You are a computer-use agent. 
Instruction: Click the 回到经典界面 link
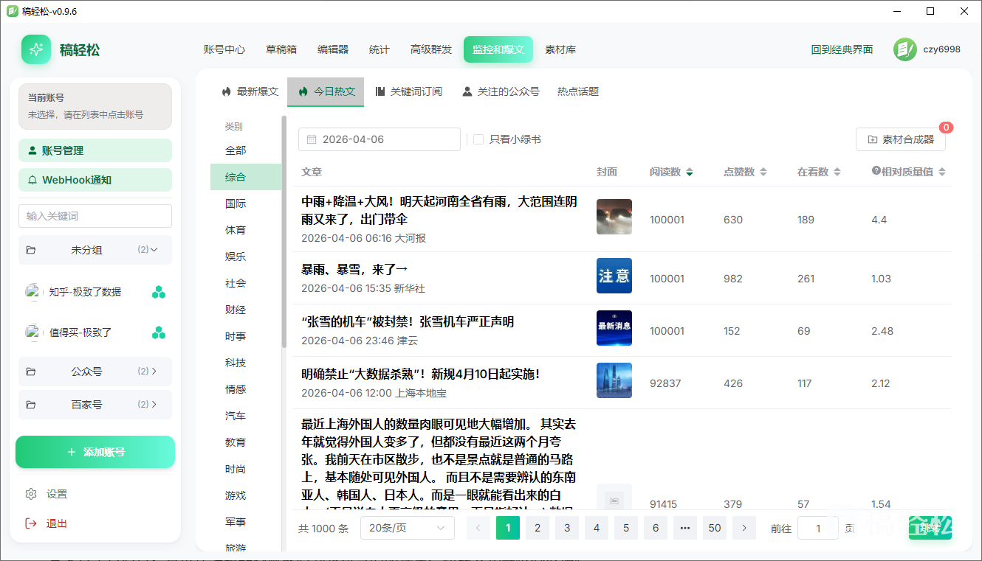(x=842, y=49)
